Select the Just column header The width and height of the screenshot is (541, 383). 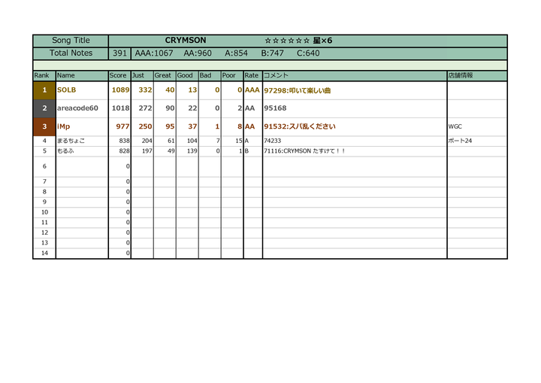point(142,75)
